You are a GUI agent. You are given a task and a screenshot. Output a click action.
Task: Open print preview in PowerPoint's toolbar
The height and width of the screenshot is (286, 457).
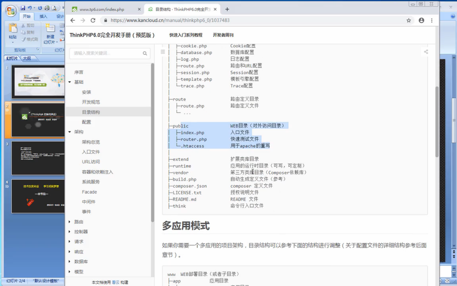(54, 8)
